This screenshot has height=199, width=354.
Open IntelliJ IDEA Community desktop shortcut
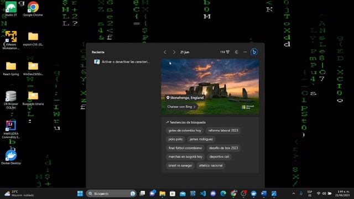11,129
